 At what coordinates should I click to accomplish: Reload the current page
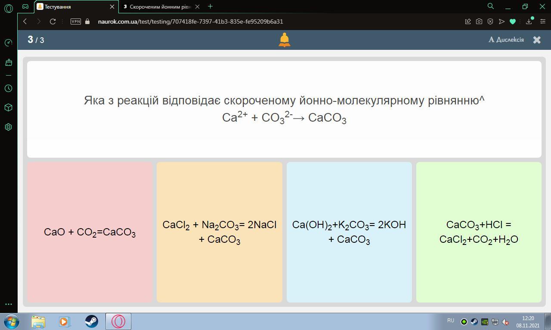[x=53, y=21]
